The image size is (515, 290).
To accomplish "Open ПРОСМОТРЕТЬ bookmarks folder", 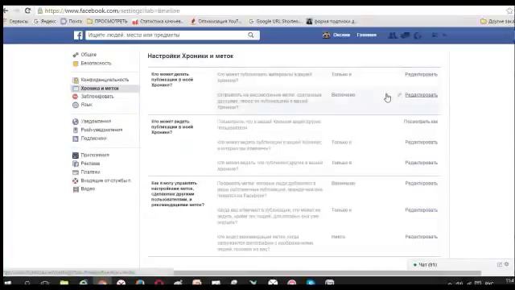I will [107, 22].
